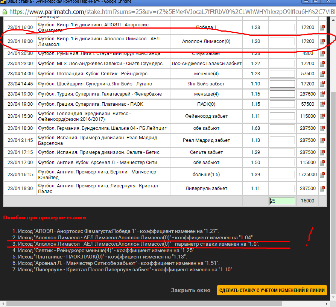Remove the Реал Мадрид - Барселона bet
Viewport: 336px width, 307px height.
pyautogui.click(x=322, y=140)
